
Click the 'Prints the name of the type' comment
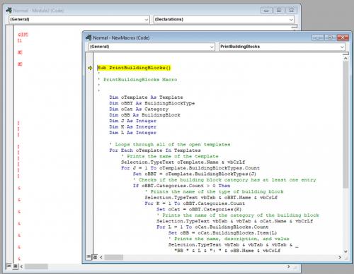tap(214, 191)
